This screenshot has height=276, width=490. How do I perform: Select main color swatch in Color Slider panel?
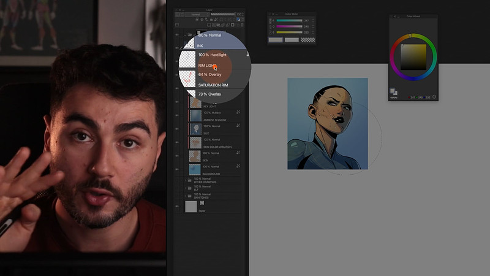(x=275, y=40)
